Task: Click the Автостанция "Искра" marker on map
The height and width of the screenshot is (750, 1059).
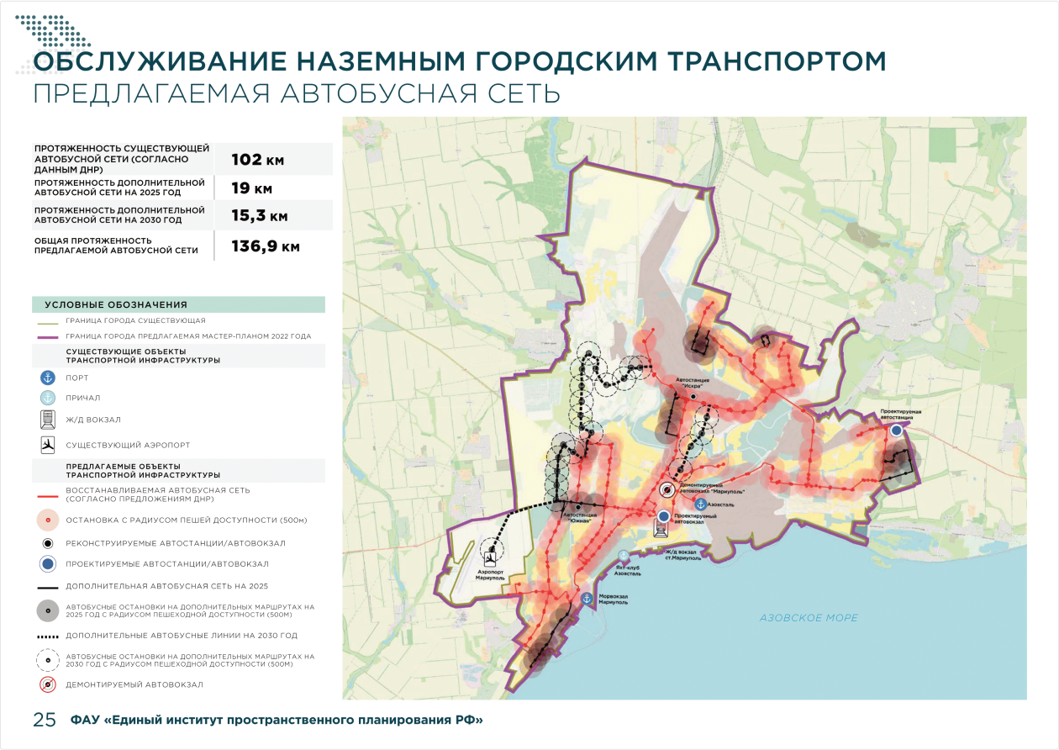Action: click(x=693, y=396)
